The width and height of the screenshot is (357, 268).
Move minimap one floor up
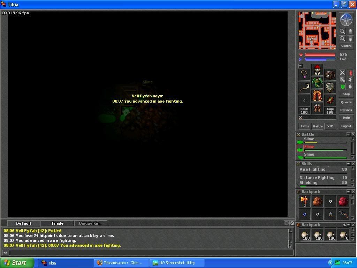pos(350,31)
